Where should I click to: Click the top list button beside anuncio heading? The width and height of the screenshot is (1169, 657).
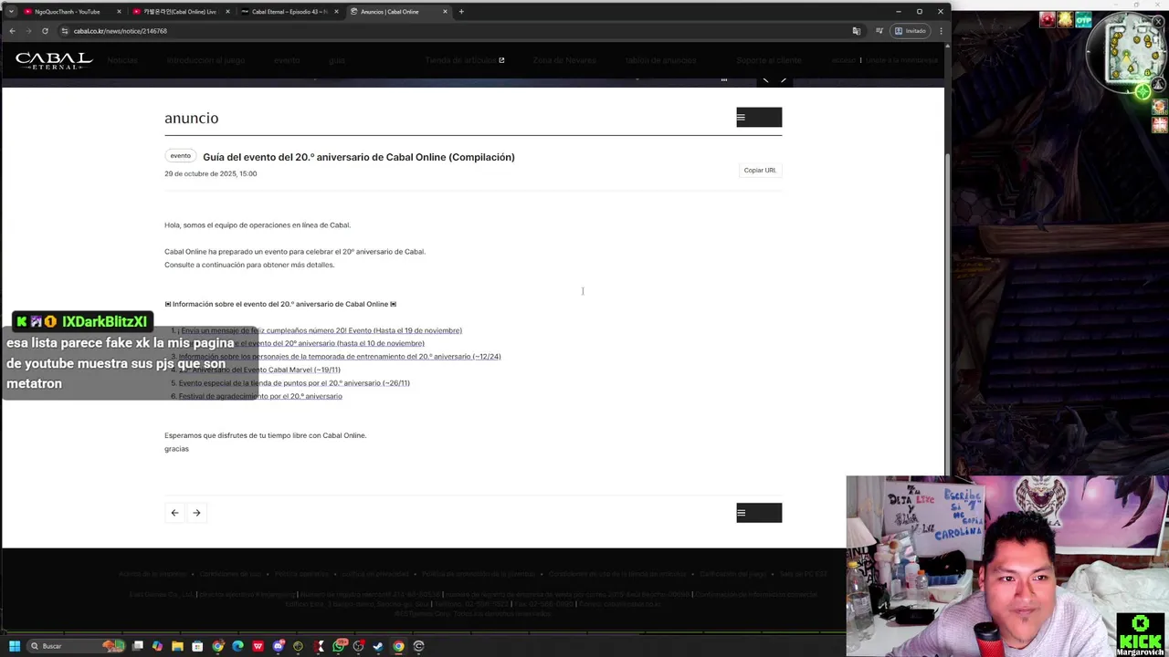759,117
